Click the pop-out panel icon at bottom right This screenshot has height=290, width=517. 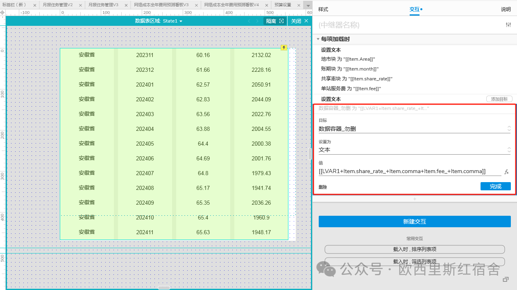(x=506, y=280)
